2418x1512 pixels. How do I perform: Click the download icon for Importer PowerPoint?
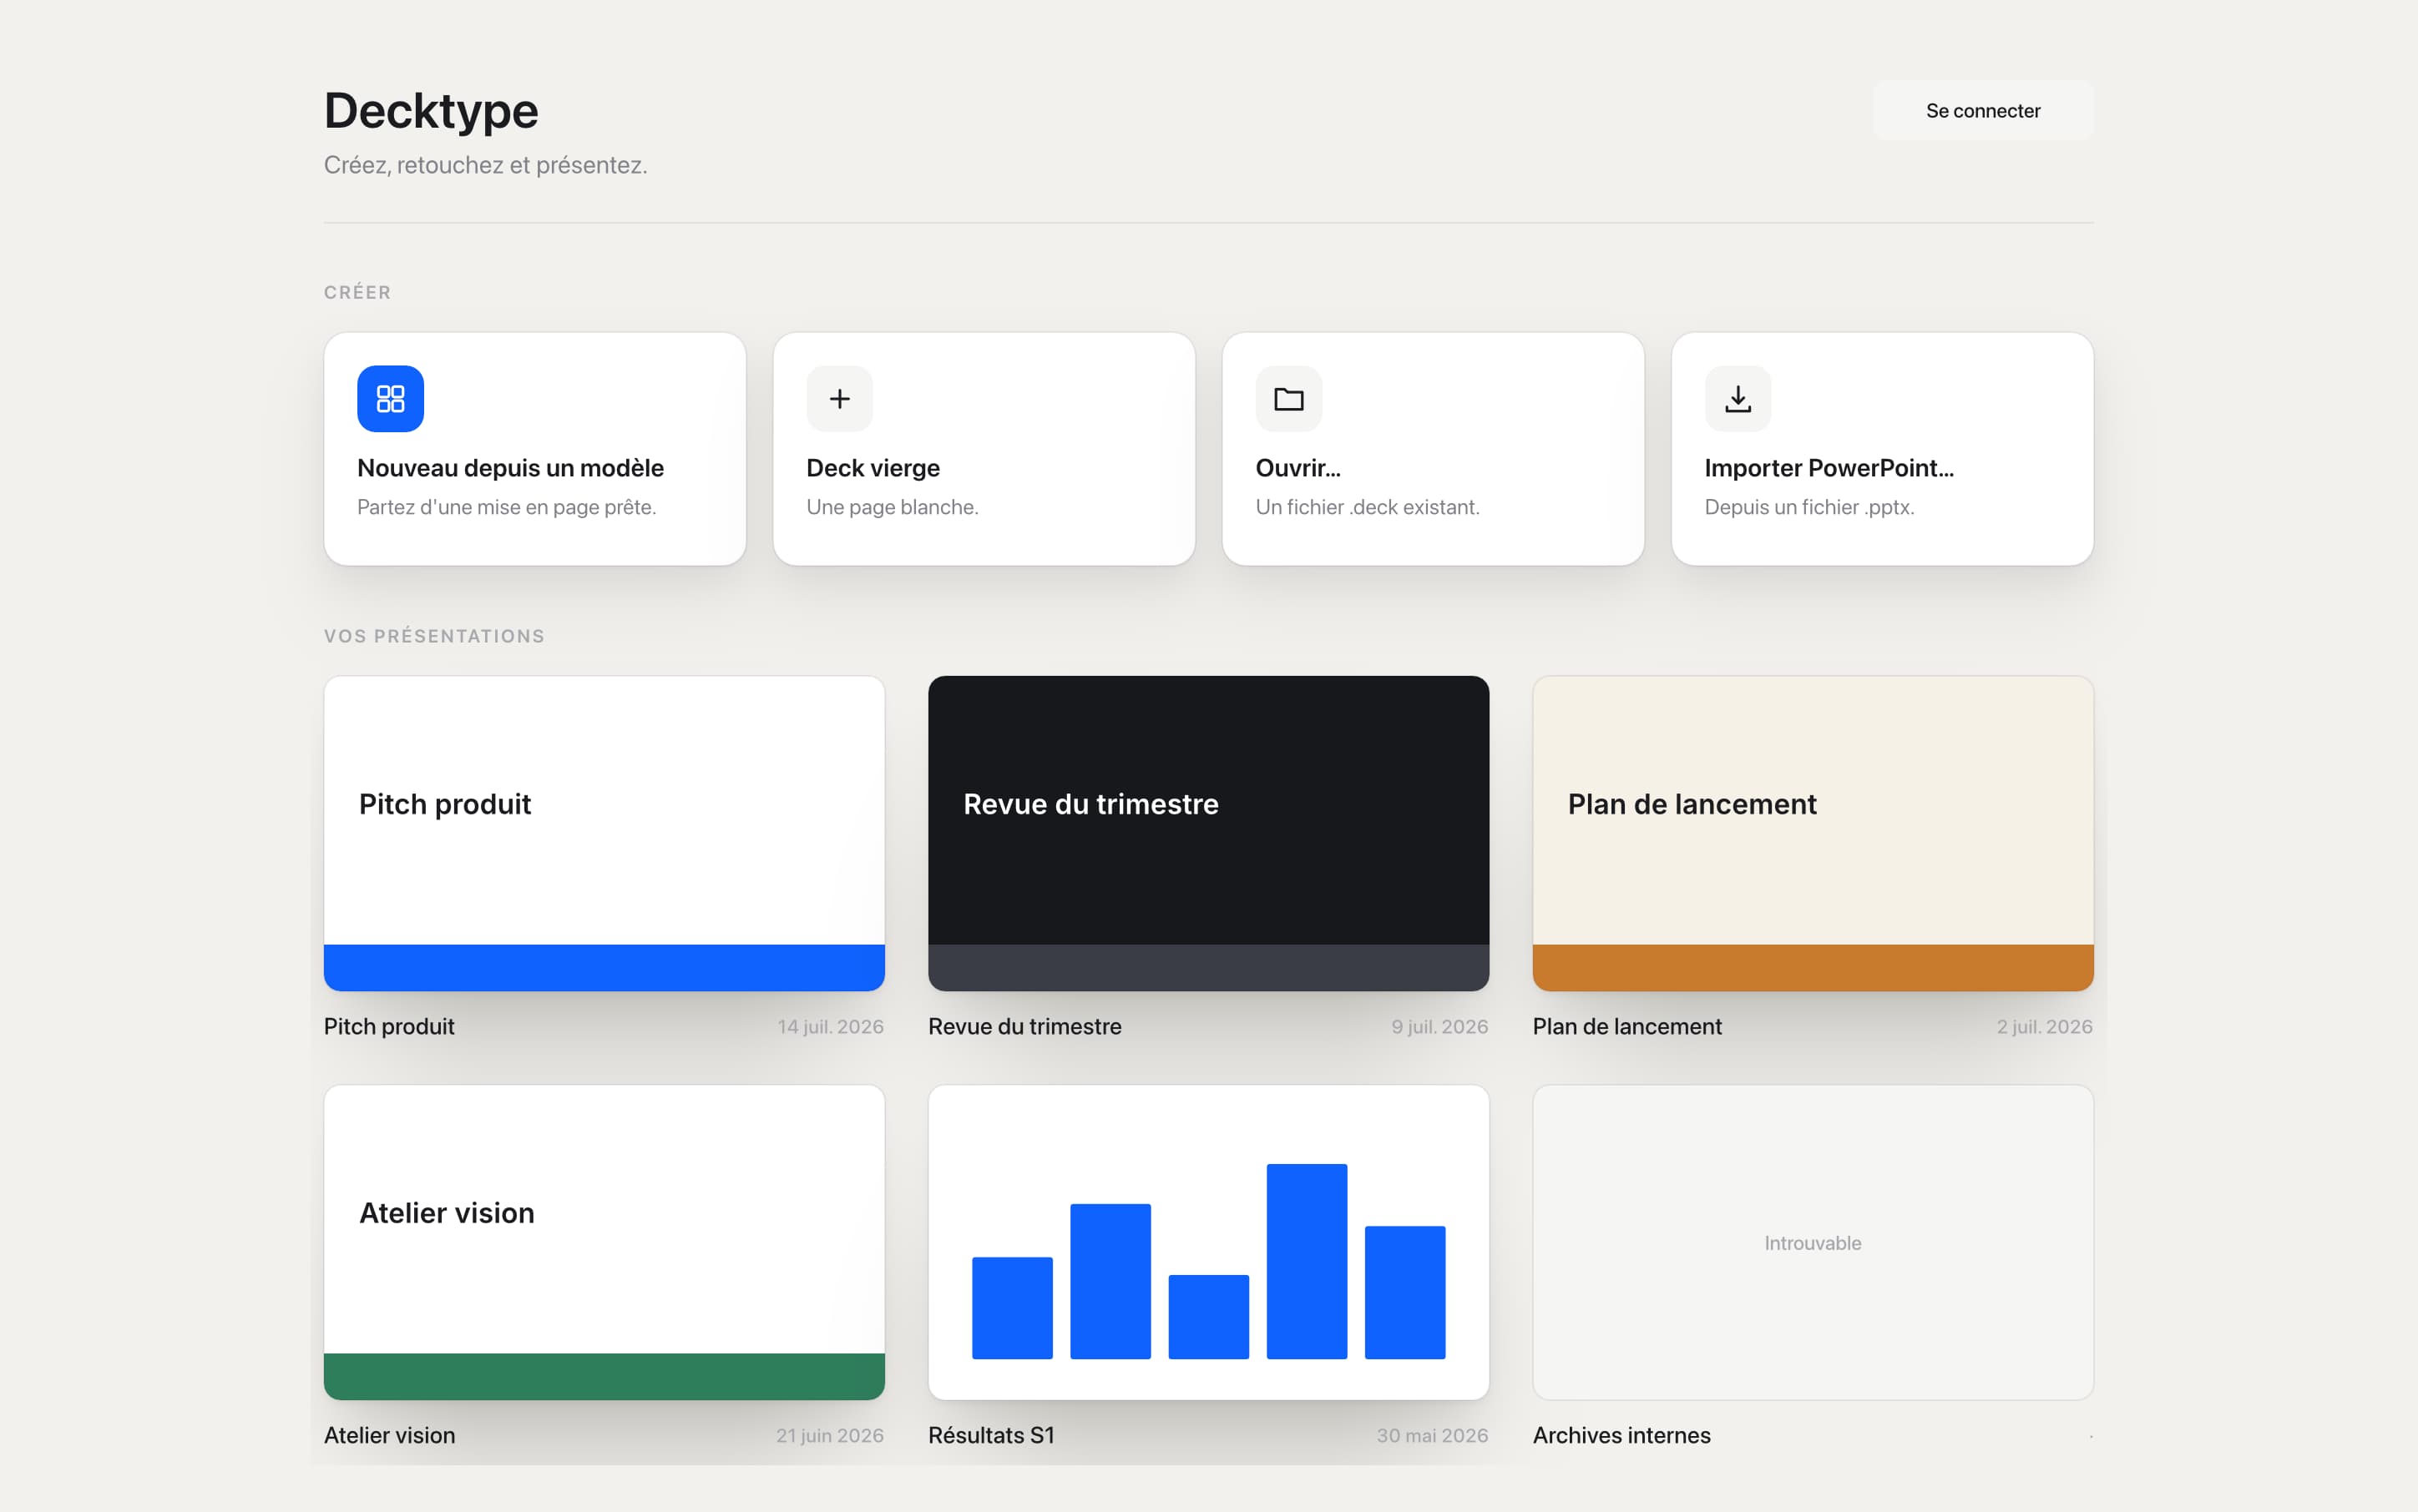pyautogui.click(x=1738, y=399)
